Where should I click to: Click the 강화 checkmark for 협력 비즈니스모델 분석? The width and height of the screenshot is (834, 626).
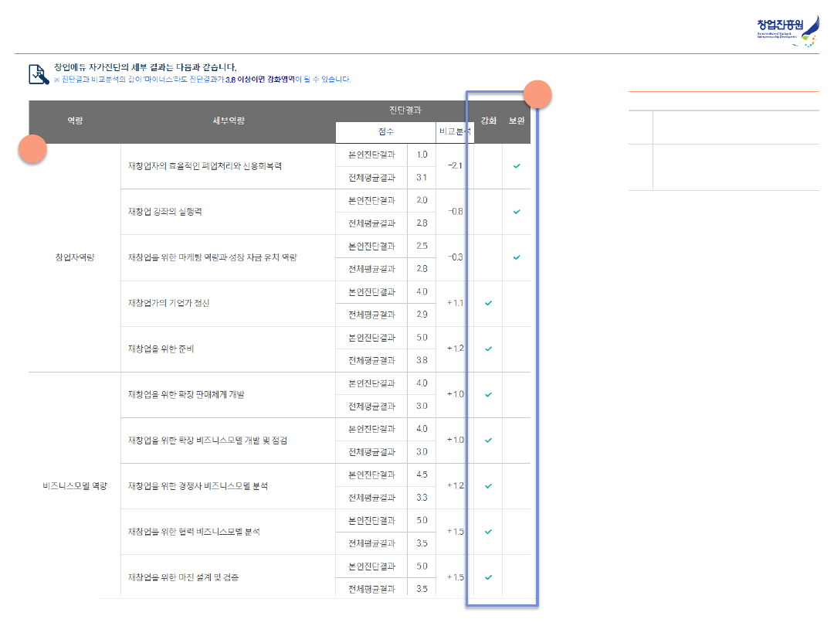click(488, 532)
